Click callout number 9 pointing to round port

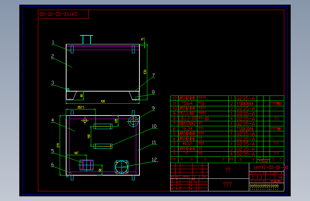(153, 108)
